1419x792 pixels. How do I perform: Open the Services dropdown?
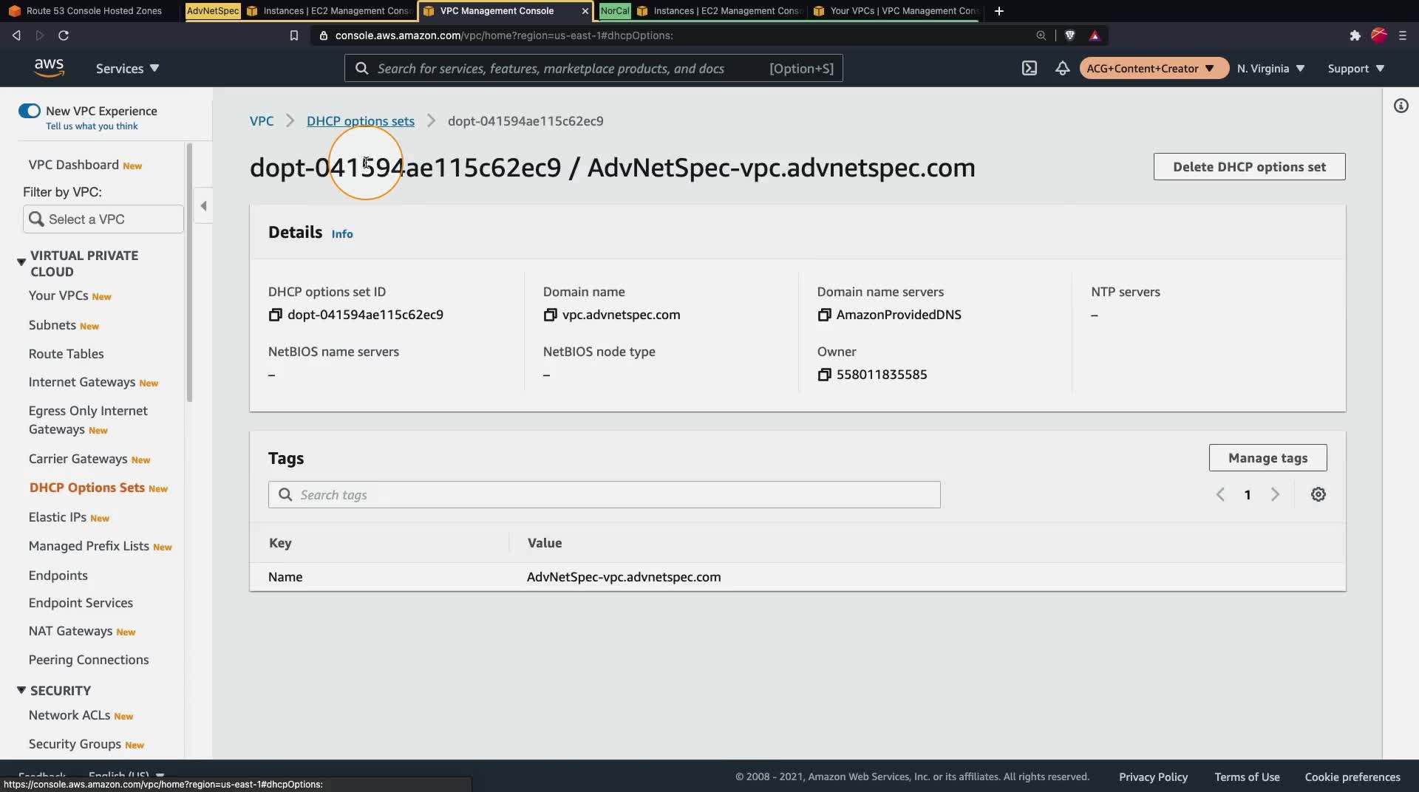(x=127, y=68)
